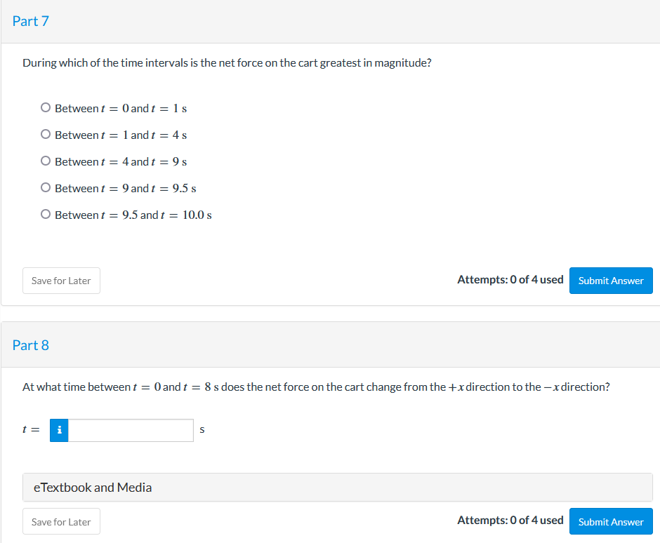Select the interval between t = 9 and 9.5 s
The image size is (660, 543).
tap(46, 188)
